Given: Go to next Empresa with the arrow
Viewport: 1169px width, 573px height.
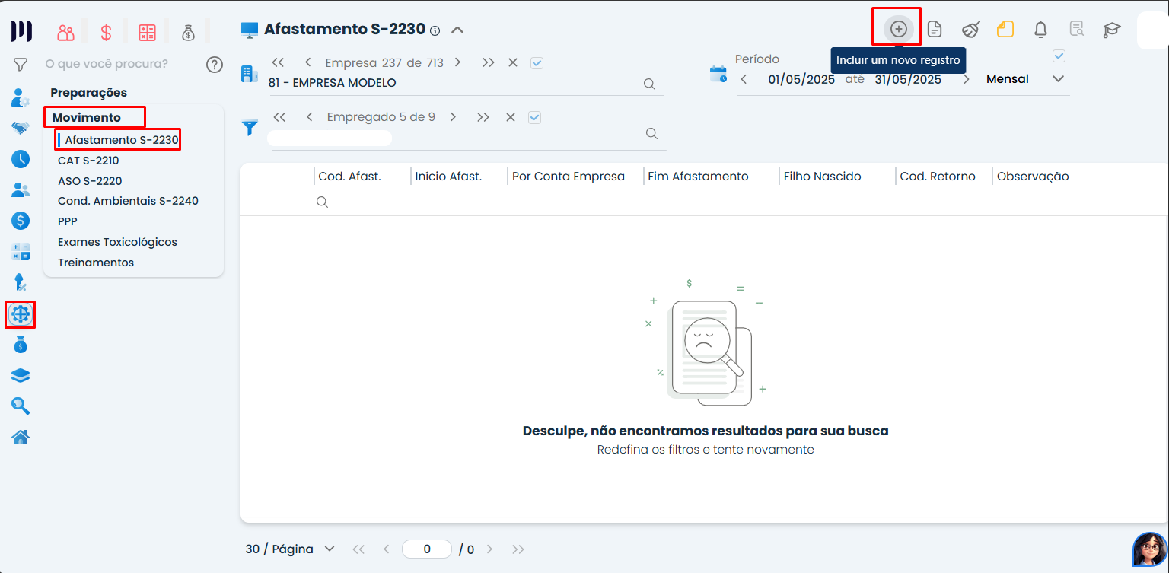Looking at the screenshot, I should click(x=458, y=63).
